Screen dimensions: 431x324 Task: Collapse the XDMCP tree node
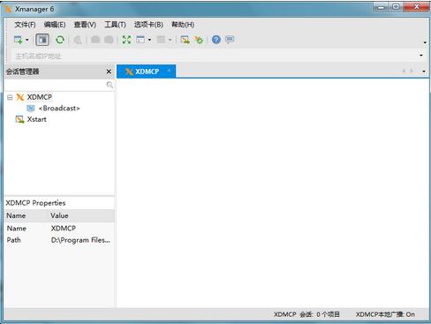[x=10, y=97]
